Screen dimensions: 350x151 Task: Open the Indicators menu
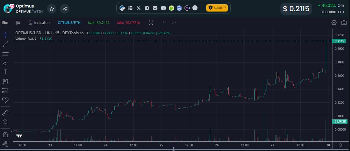tap(40, 22)
